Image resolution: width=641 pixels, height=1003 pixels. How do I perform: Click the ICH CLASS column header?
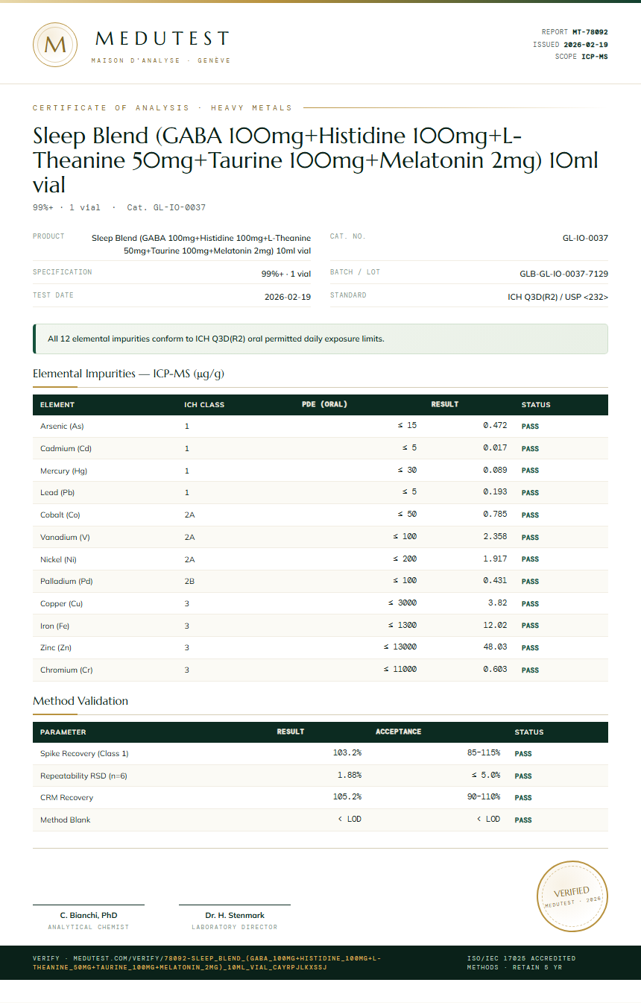204,405
